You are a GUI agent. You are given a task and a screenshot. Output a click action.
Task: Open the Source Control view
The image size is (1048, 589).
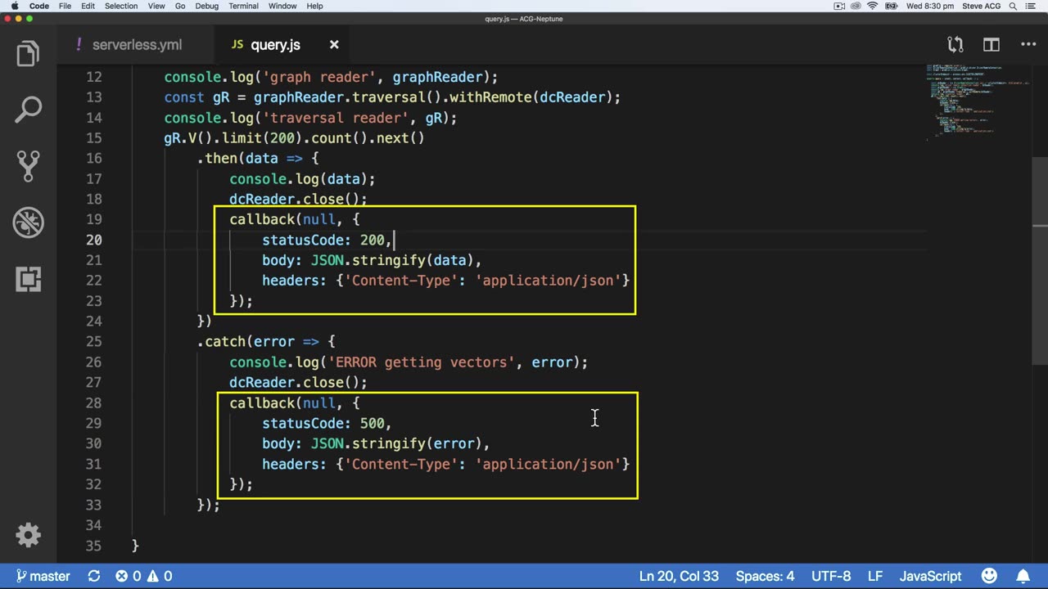28,165
